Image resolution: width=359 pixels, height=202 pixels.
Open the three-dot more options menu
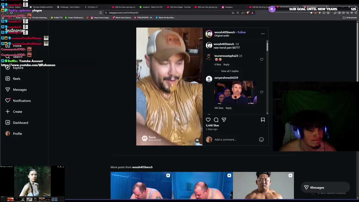[x=263, y=34]
